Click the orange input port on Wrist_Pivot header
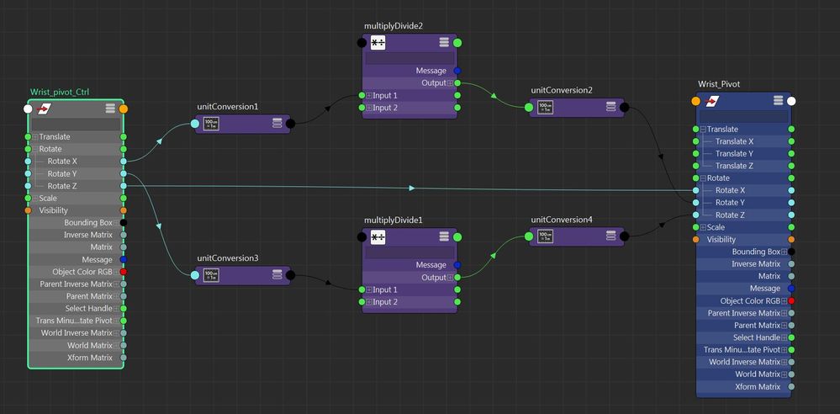The height and width of the screenshot is (414, 840). click(696, 101)
